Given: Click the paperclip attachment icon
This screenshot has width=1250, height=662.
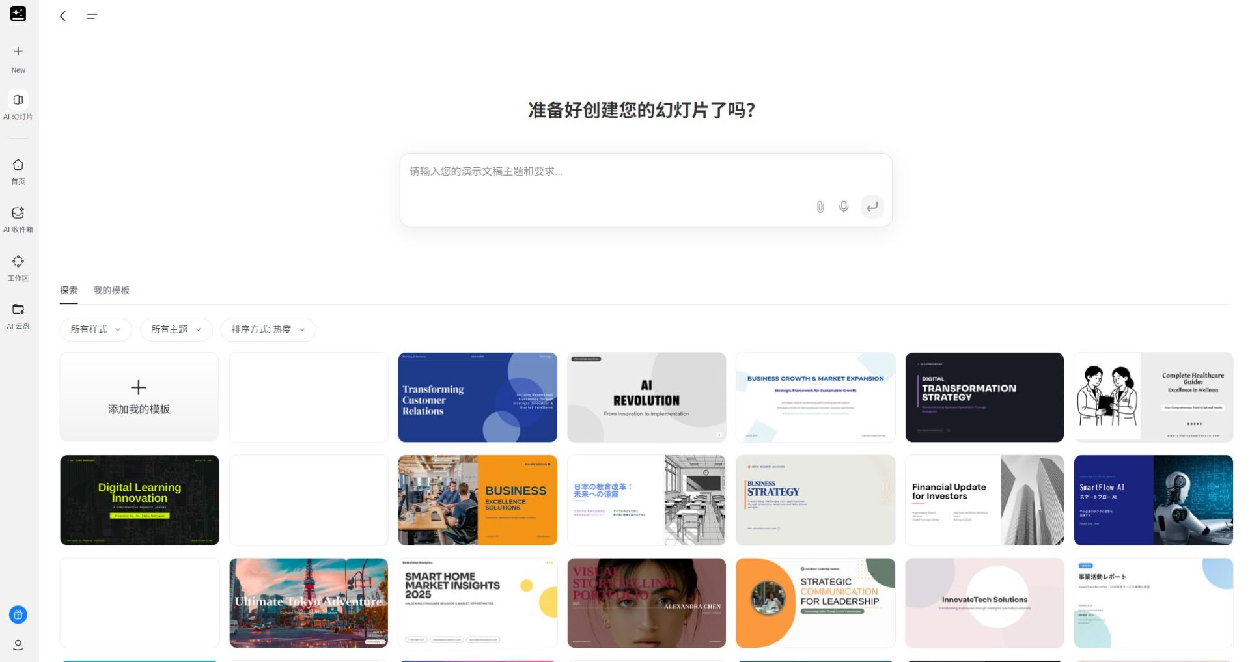Looking at the screenshot, I should coord(820,207).
